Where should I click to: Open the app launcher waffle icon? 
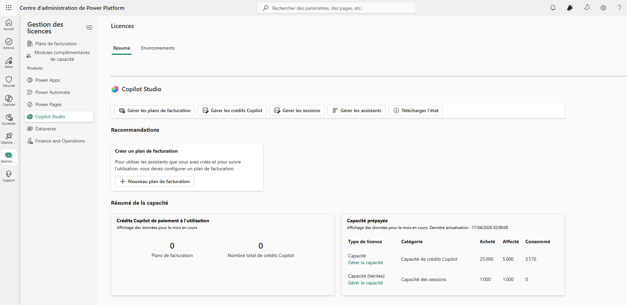tap(9, 8)
